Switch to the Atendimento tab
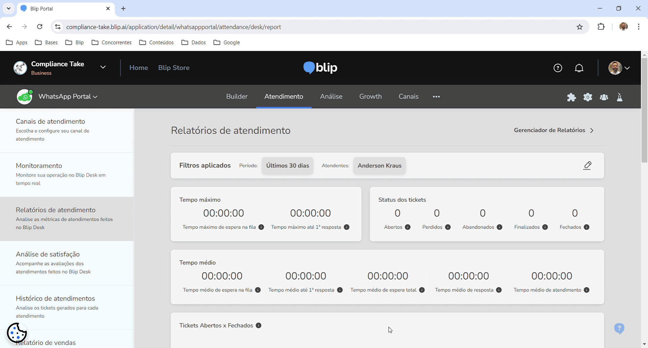648x348 pixels. coord(283,96)
